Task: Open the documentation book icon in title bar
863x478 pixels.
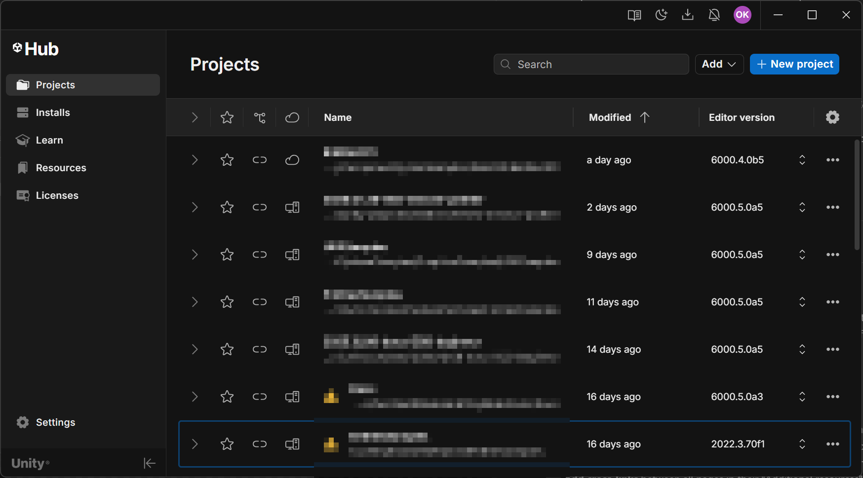Action: [634, 15]
